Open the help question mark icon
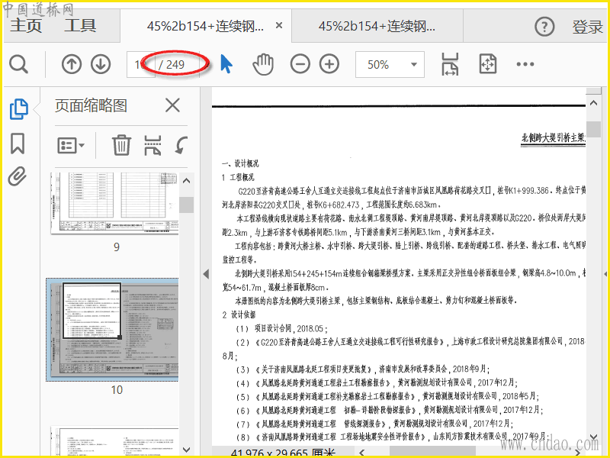The height and width of the screenshot is (458, 610). (x=544, y=27)
